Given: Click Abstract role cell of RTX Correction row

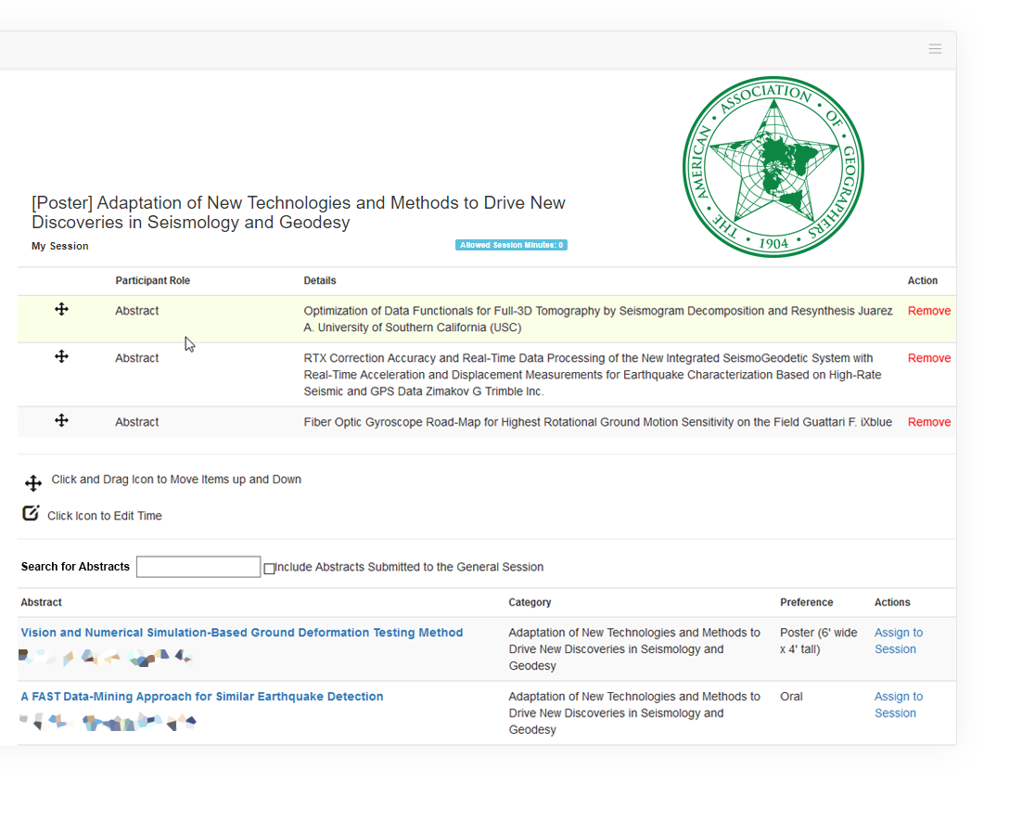Looking at the screenshot, I should [137, 358].
